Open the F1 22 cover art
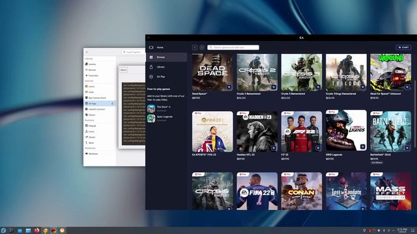 302,131
